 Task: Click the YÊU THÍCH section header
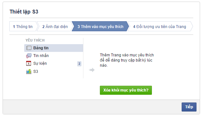pyautogui.click(x=35, y=40)
